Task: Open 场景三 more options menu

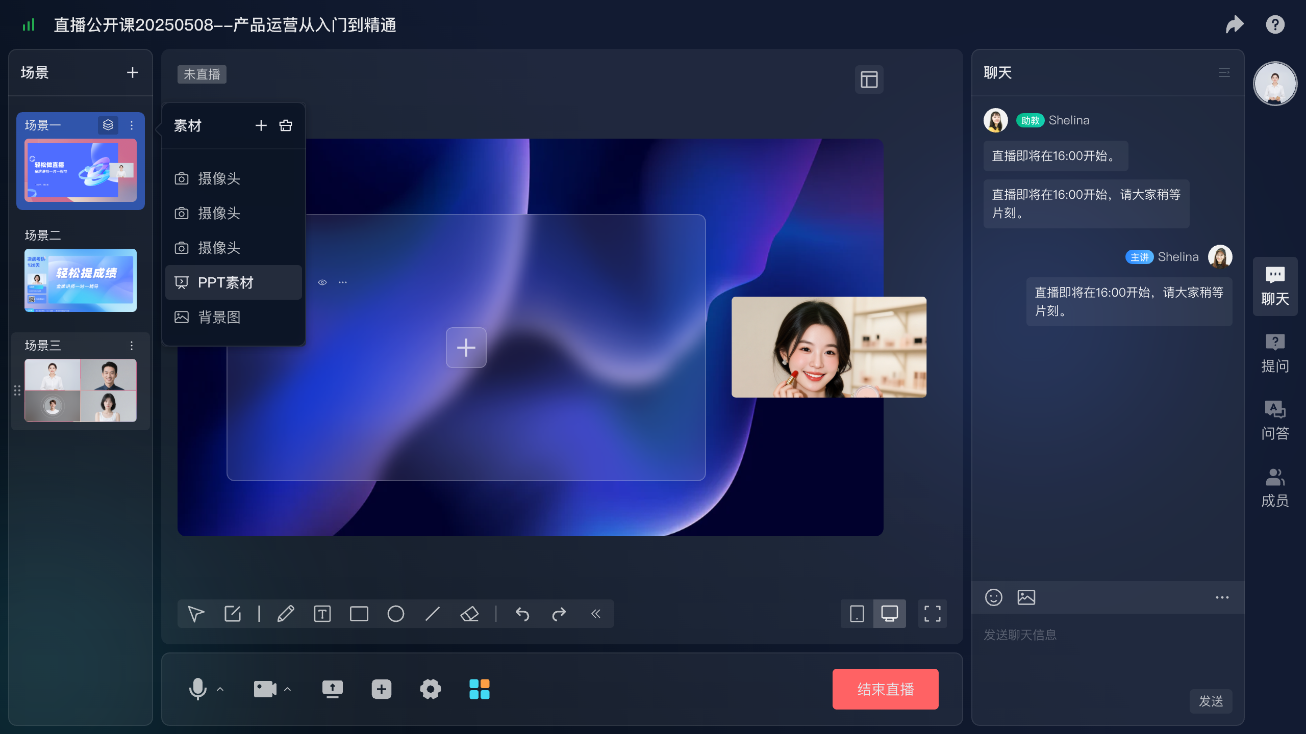Action: 132,346
